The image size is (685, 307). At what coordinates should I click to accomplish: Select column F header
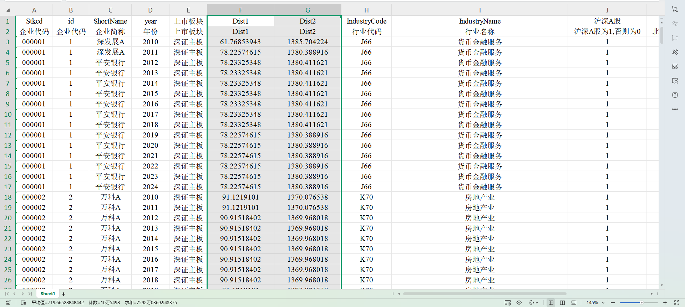[241, 10]
